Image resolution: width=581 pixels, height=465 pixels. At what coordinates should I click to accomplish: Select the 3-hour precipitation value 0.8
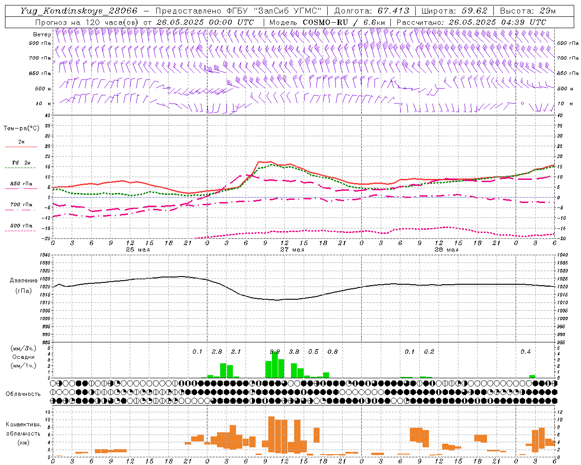(333, 352)
